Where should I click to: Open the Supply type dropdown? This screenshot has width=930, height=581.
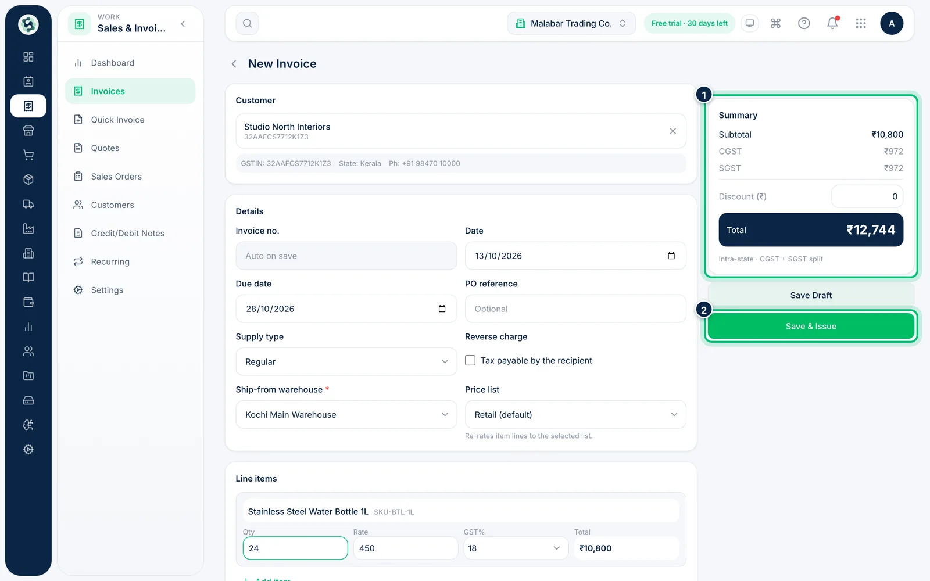[x=346, y=361]
